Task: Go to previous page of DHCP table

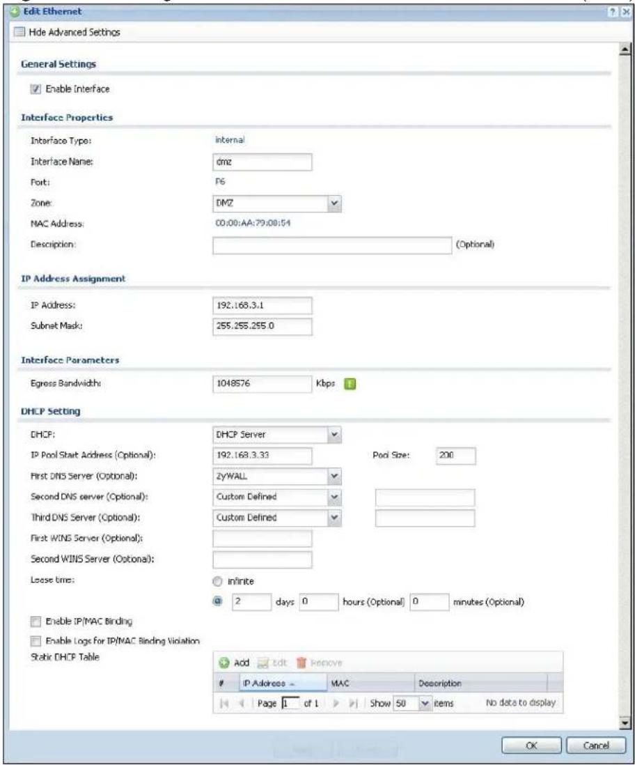Action: pyautogui.click(x=241, y=704)
